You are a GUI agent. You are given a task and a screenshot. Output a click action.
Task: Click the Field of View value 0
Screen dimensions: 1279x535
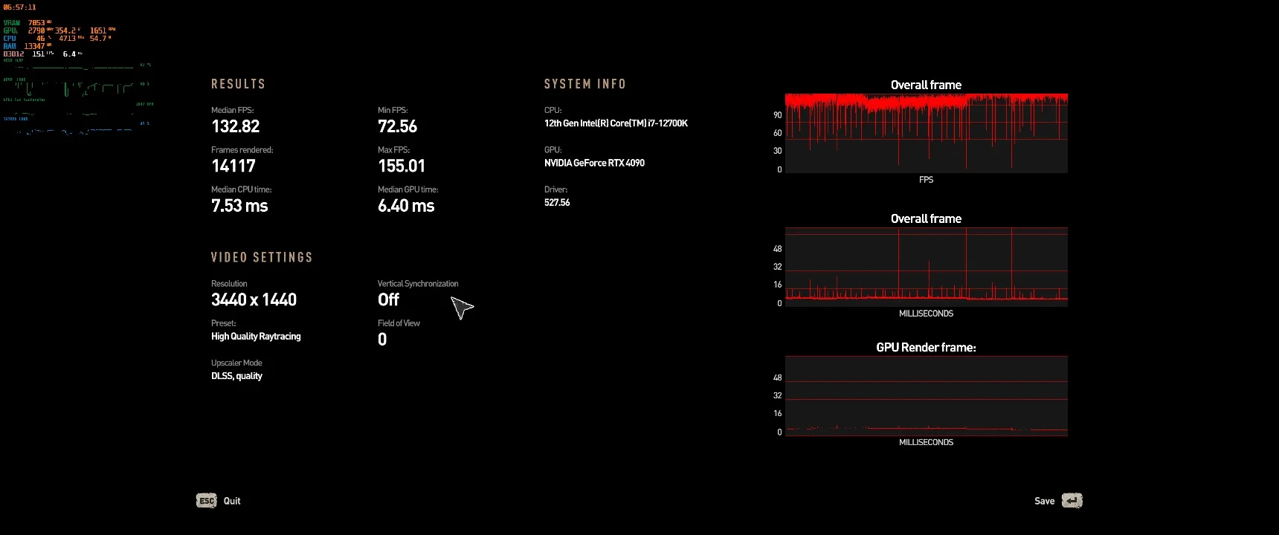tap(382, 340)
